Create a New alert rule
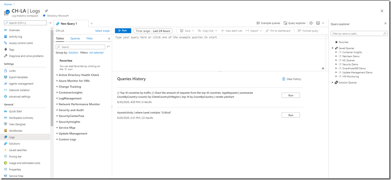 (x=232, y=31)
